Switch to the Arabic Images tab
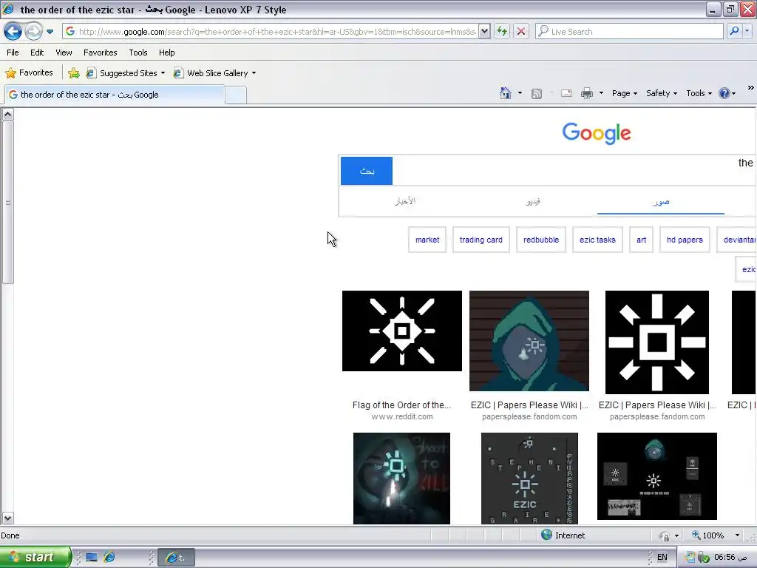This screenshot has width=757, height=568. coord(660,201)
